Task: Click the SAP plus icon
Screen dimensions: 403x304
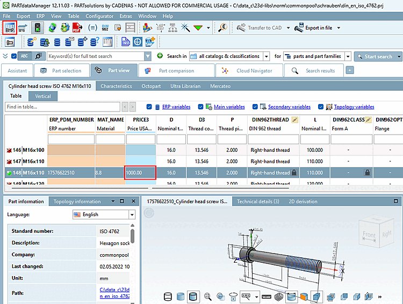Action: point(150,42)
